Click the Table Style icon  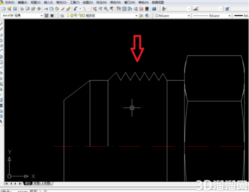point(227,9)
